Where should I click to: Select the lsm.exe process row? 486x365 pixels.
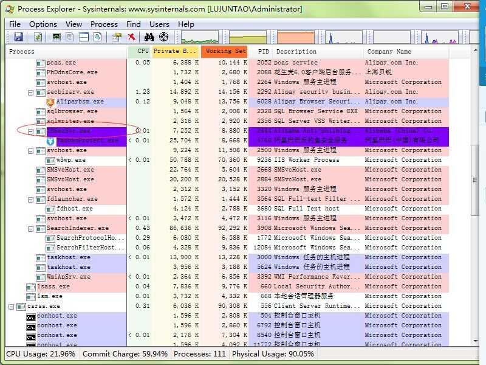227,296
